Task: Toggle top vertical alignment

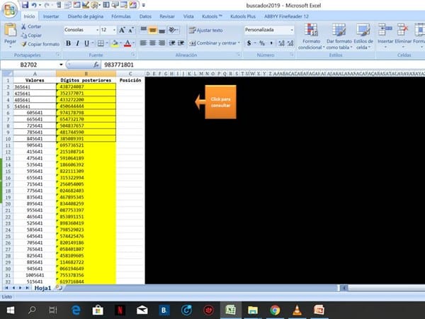Action: 143,30
